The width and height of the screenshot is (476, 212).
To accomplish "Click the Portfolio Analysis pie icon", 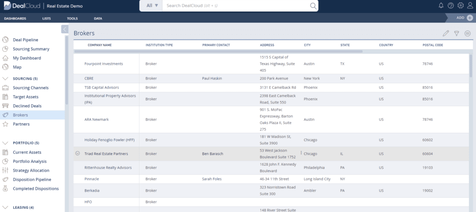I will [5, 161].
